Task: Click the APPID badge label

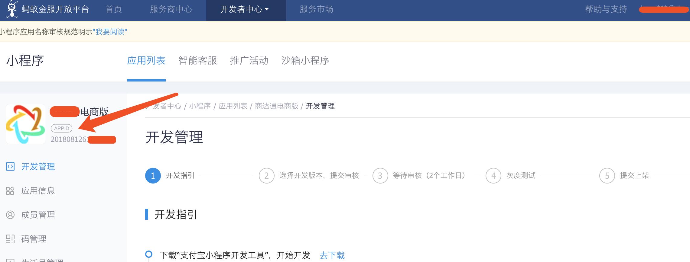Action: tap(62, 128)
